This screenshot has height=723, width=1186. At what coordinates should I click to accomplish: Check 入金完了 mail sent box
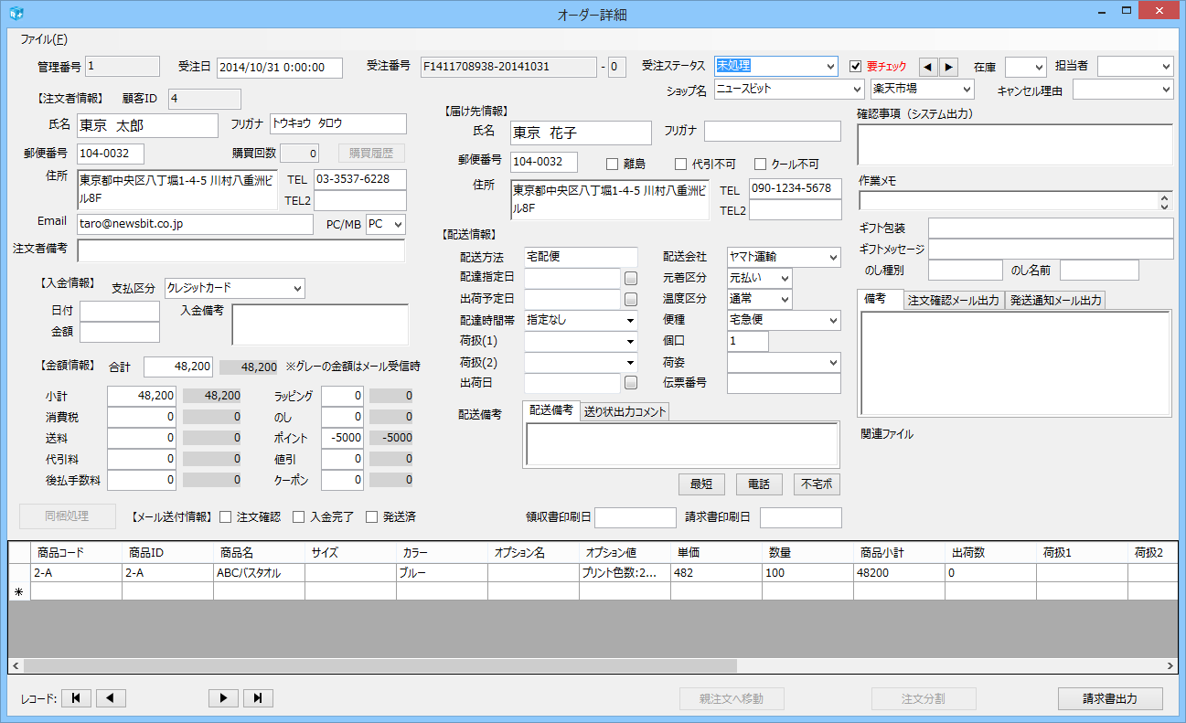coord(299,517)
